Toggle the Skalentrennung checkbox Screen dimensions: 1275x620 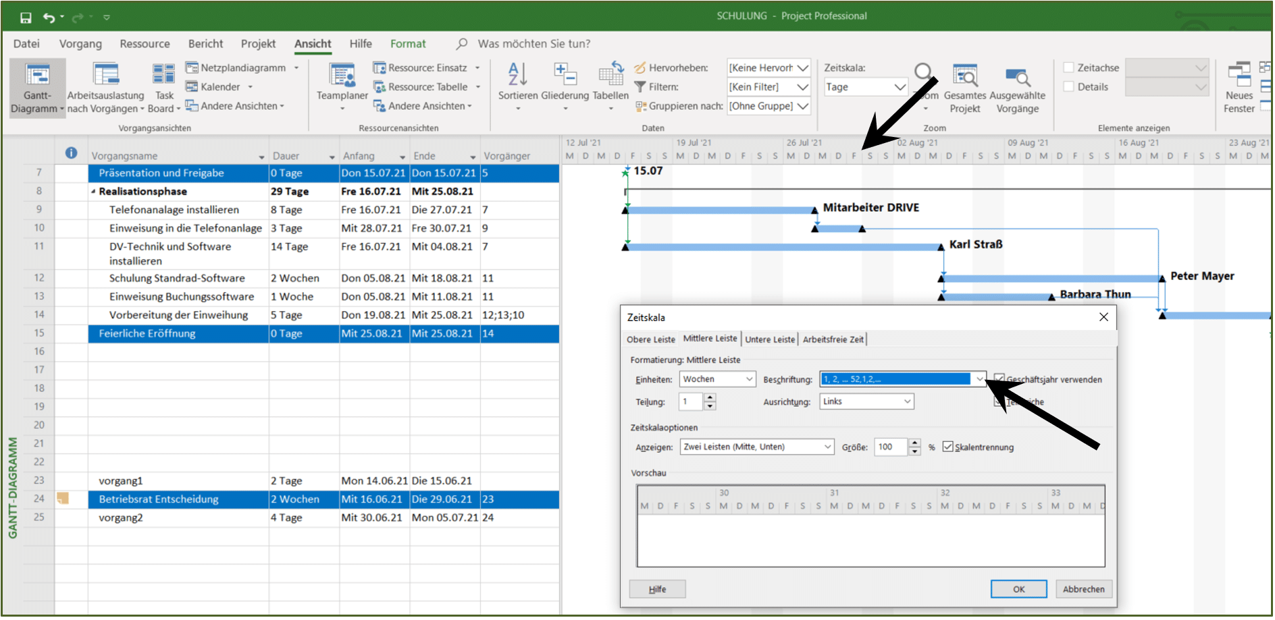tap(948, 447)
